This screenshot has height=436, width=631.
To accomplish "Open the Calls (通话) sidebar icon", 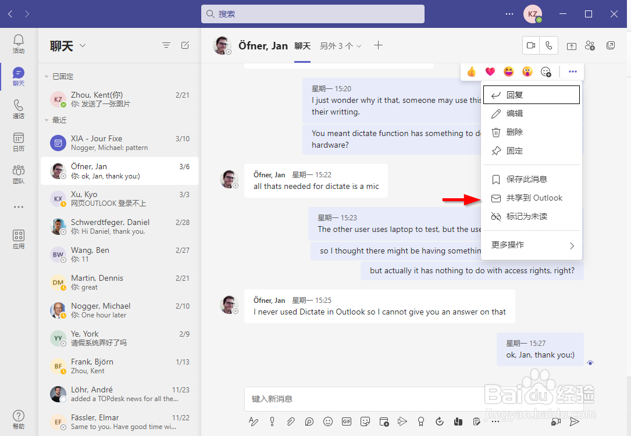I will click(19, 109).
